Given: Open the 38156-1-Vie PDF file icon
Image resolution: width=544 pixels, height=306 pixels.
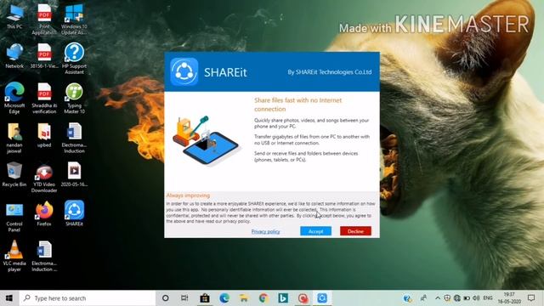Looking at the screenshot, I should 44,56.
